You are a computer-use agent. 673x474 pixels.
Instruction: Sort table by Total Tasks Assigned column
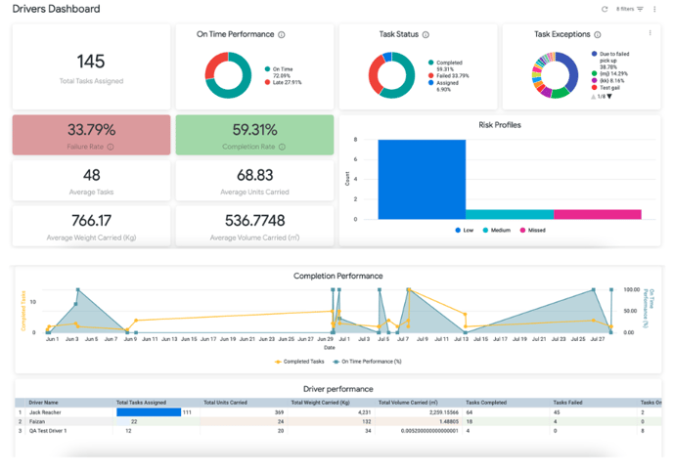[x=141, y=403]
